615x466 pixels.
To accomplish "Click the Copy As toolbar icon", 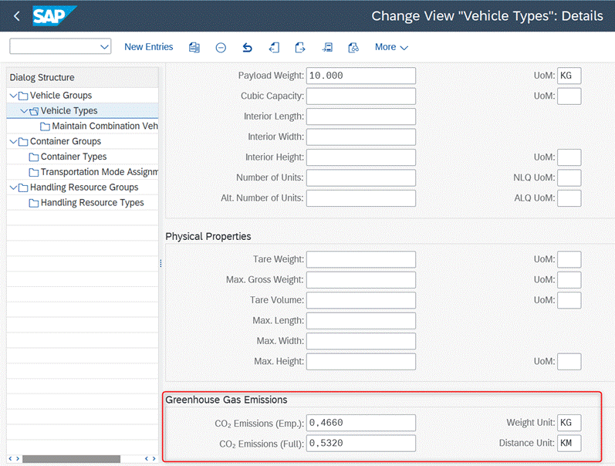I will (194, 47).
